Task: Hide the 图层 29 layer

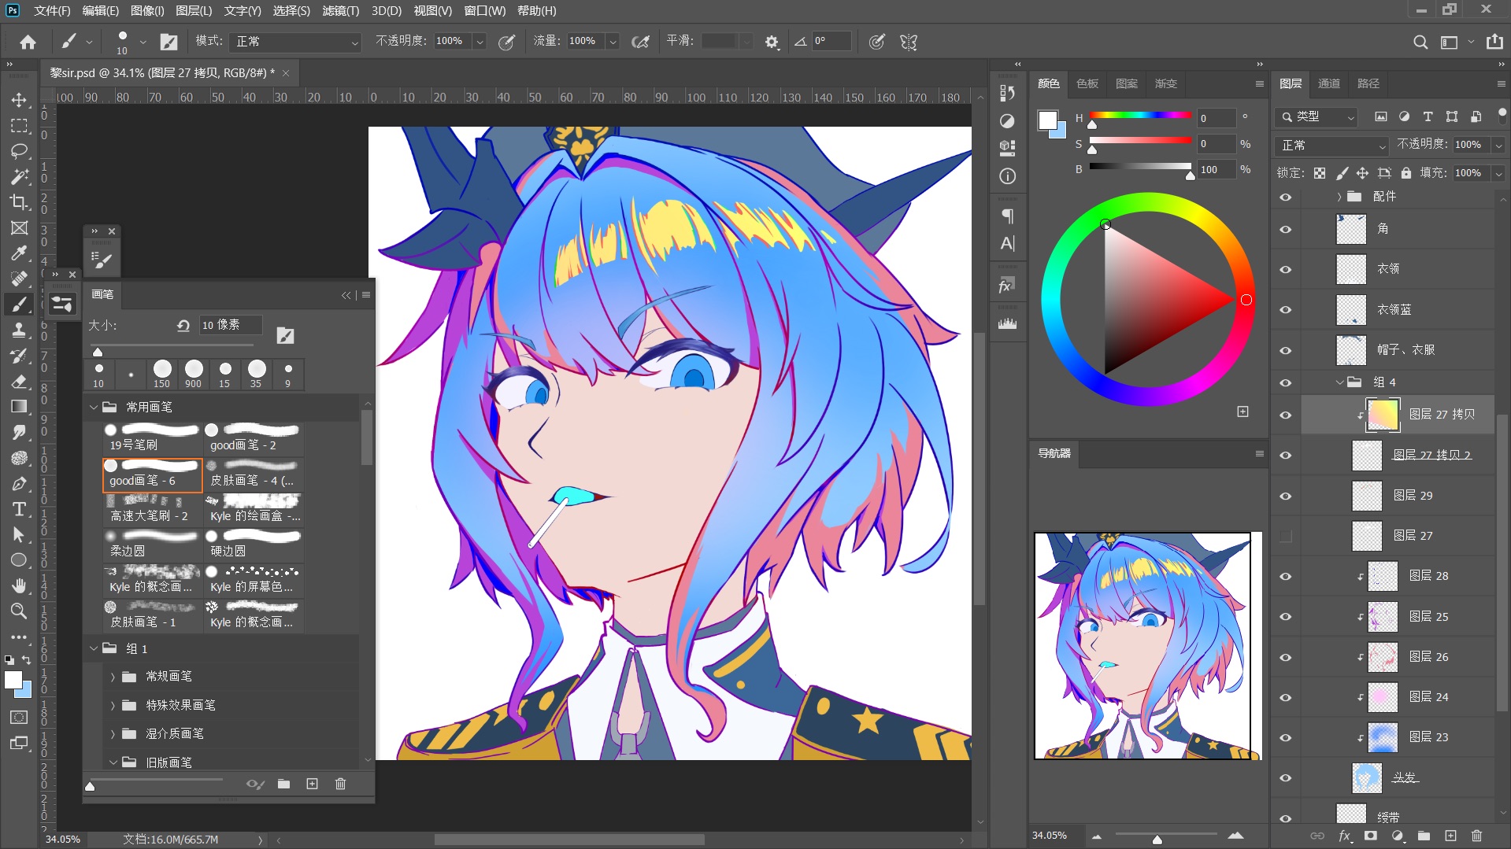Action: (1286, 496)
